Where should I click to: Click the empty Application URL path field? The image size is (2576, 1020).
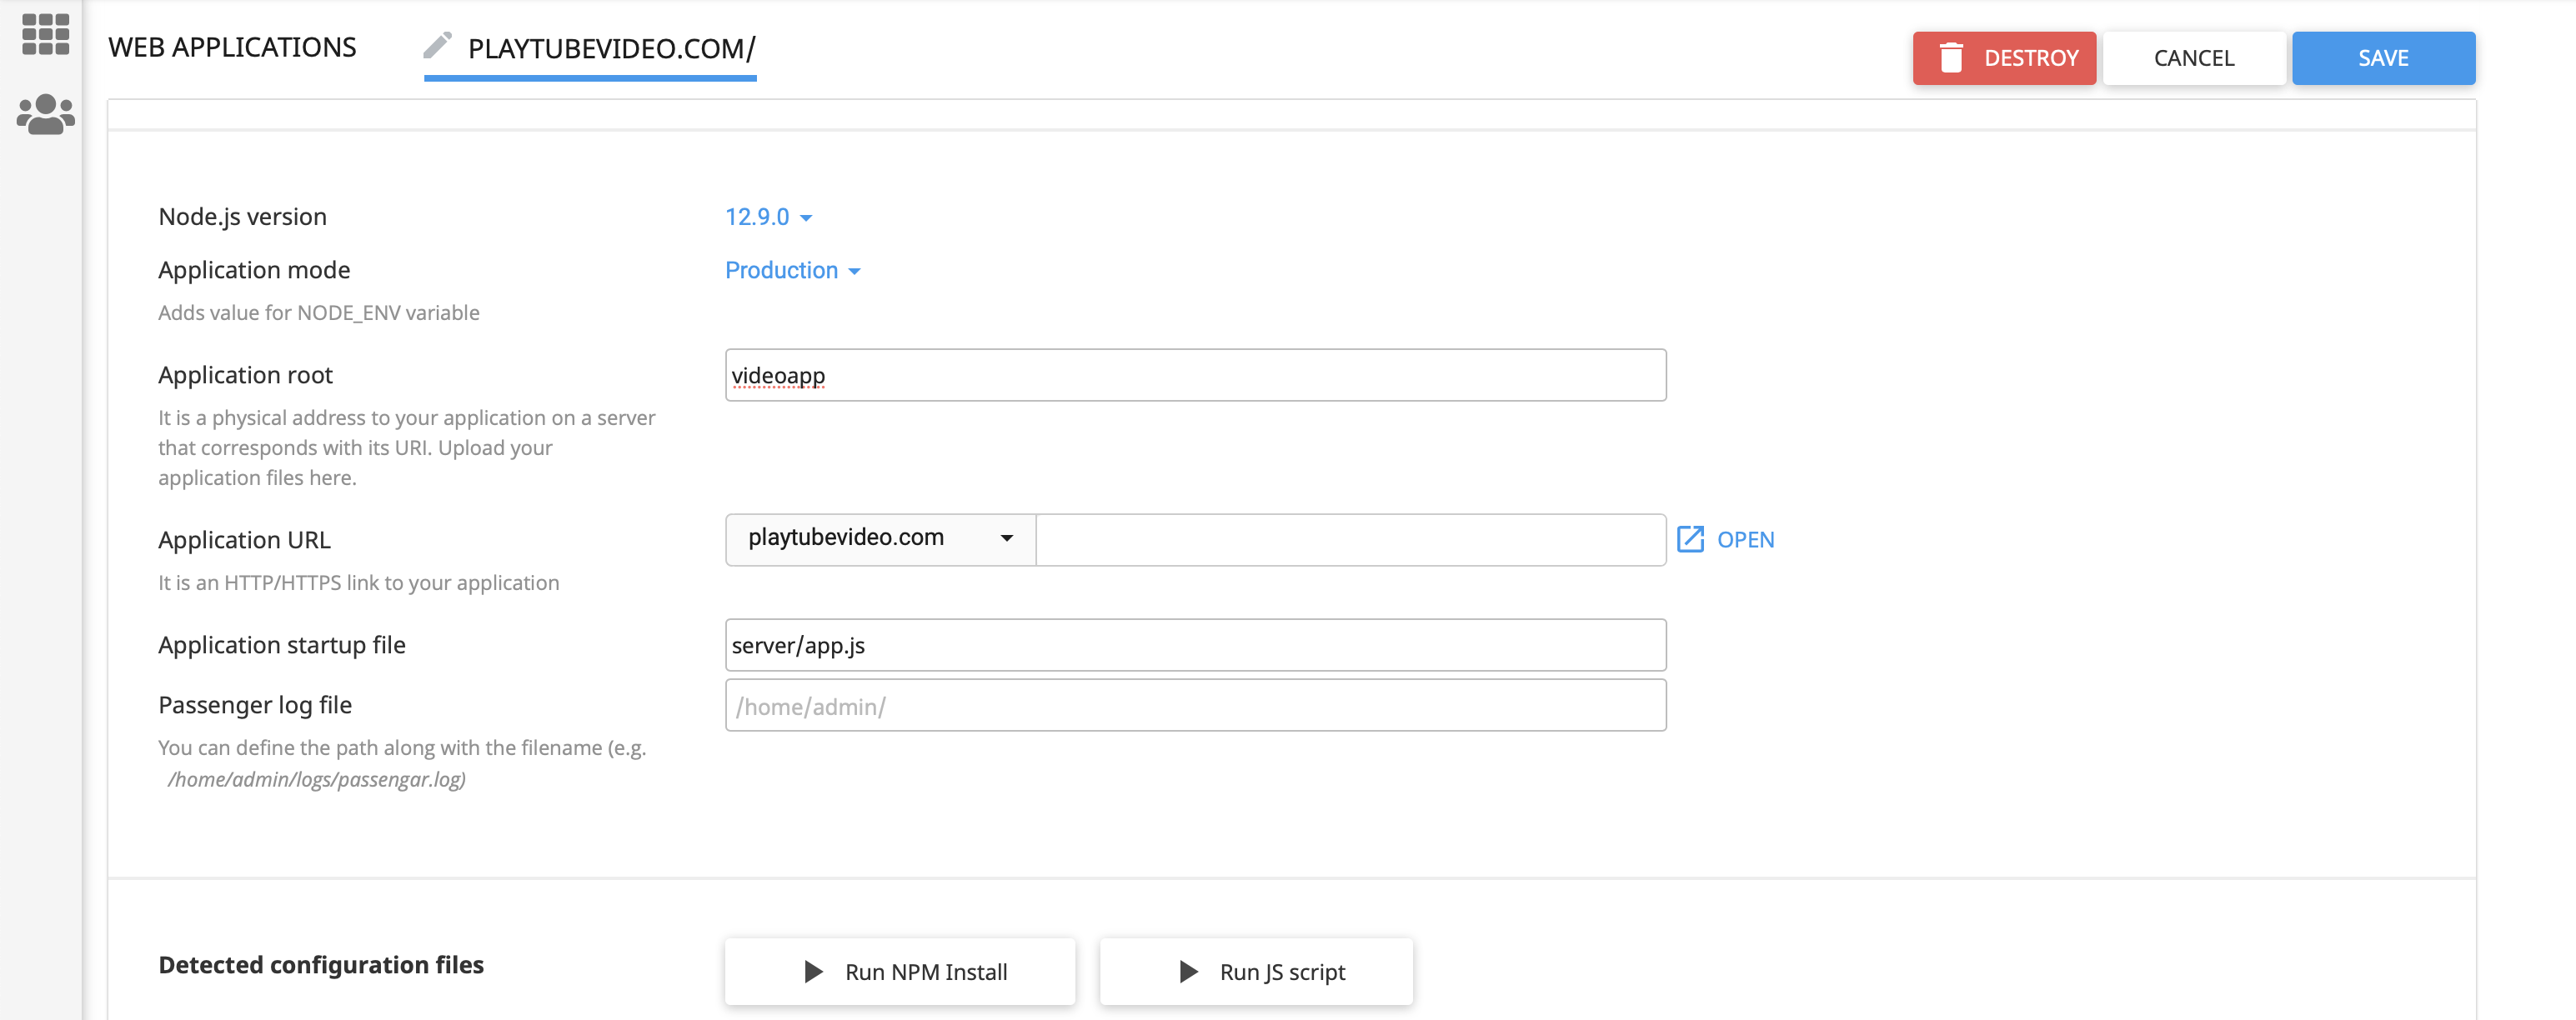(x=1350, y=539)
